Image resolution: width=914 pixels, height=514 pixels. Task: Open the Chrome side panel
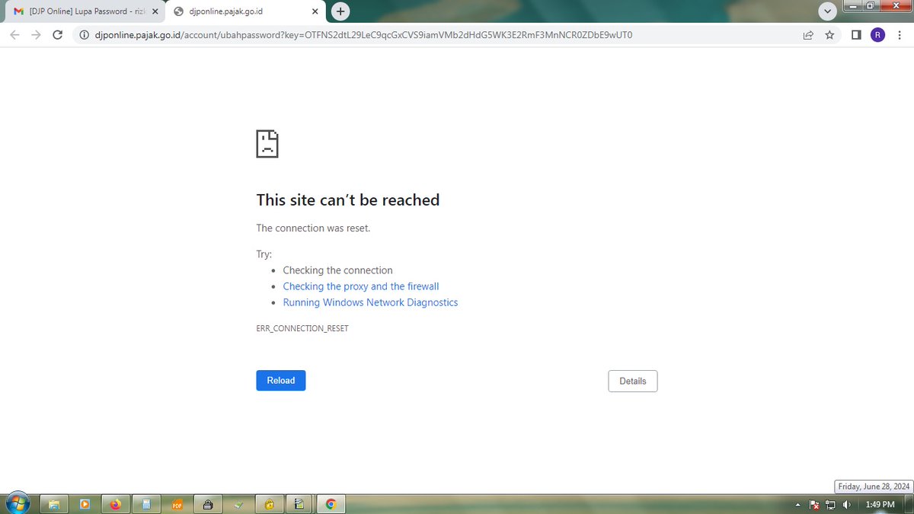click(856, 35)
